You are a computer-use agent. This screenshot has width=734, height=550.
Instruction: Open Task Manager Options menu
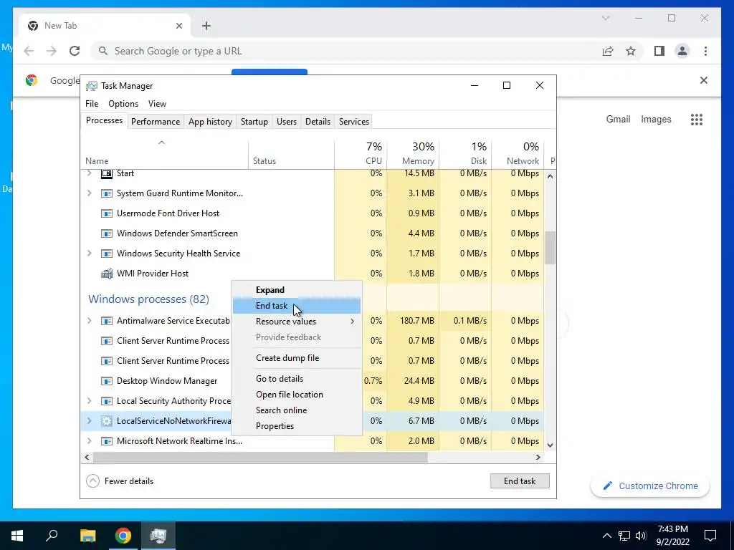point(123,104)
